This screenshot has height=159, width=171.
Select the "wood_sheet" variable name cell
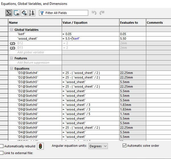tap(35, 39)
